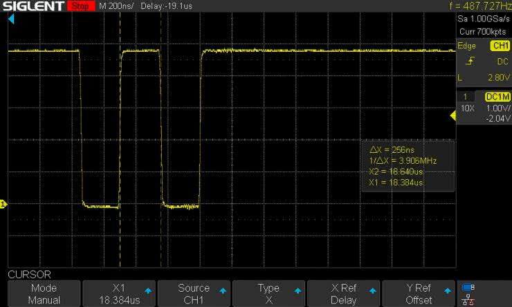
Task: Click the SIGLENT logo
Action: tap(33, 6)
